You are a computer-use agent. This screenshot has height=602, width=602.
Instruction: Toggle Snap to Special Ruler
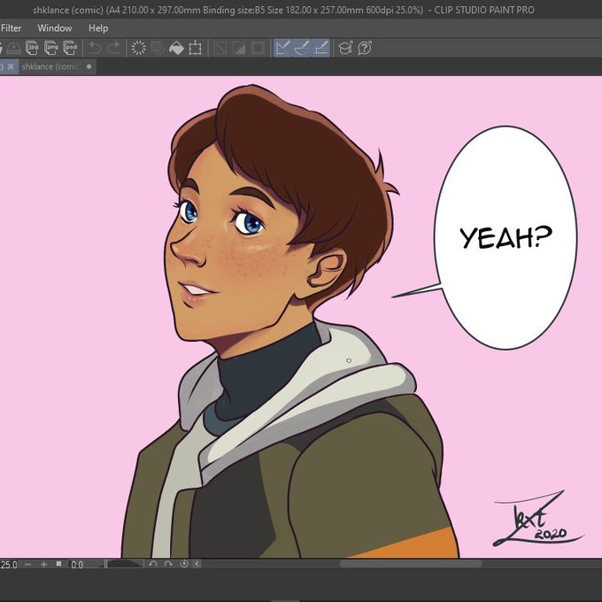pyautogui.click(x=302, y=48)
